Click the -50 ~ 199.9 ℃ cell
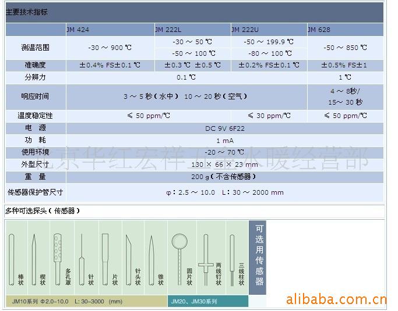The image size is (398, 311). [269, 42]
